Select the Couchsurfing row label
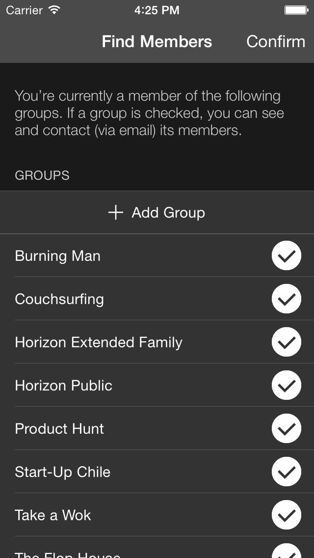 click(x=59, y=299)
